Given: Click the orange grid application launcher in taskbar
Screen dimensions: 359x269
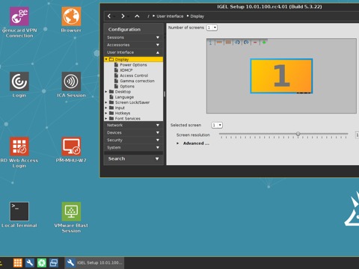Looking at the screenshot, I should (18, 262).
